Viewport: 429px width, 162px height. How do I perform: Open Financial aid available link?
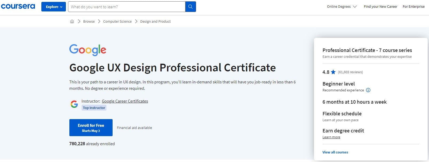click(134, 128)
